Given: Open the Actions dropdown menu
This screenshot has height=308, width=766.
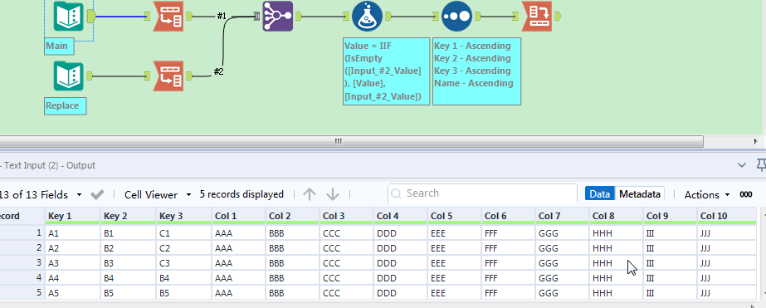Looking at the screenshot, I should [x=707, y=194].
